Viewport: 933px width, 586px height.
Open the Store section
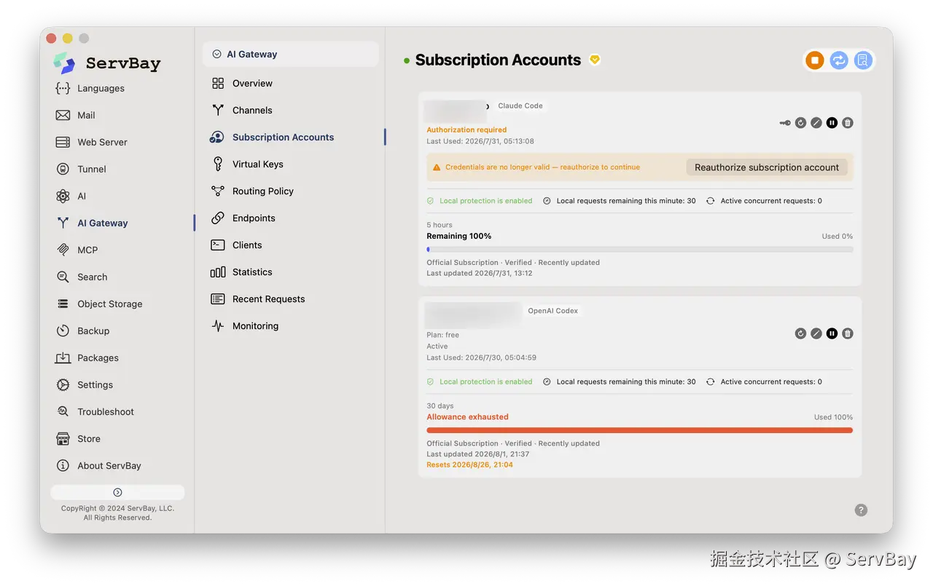point(89,438)
